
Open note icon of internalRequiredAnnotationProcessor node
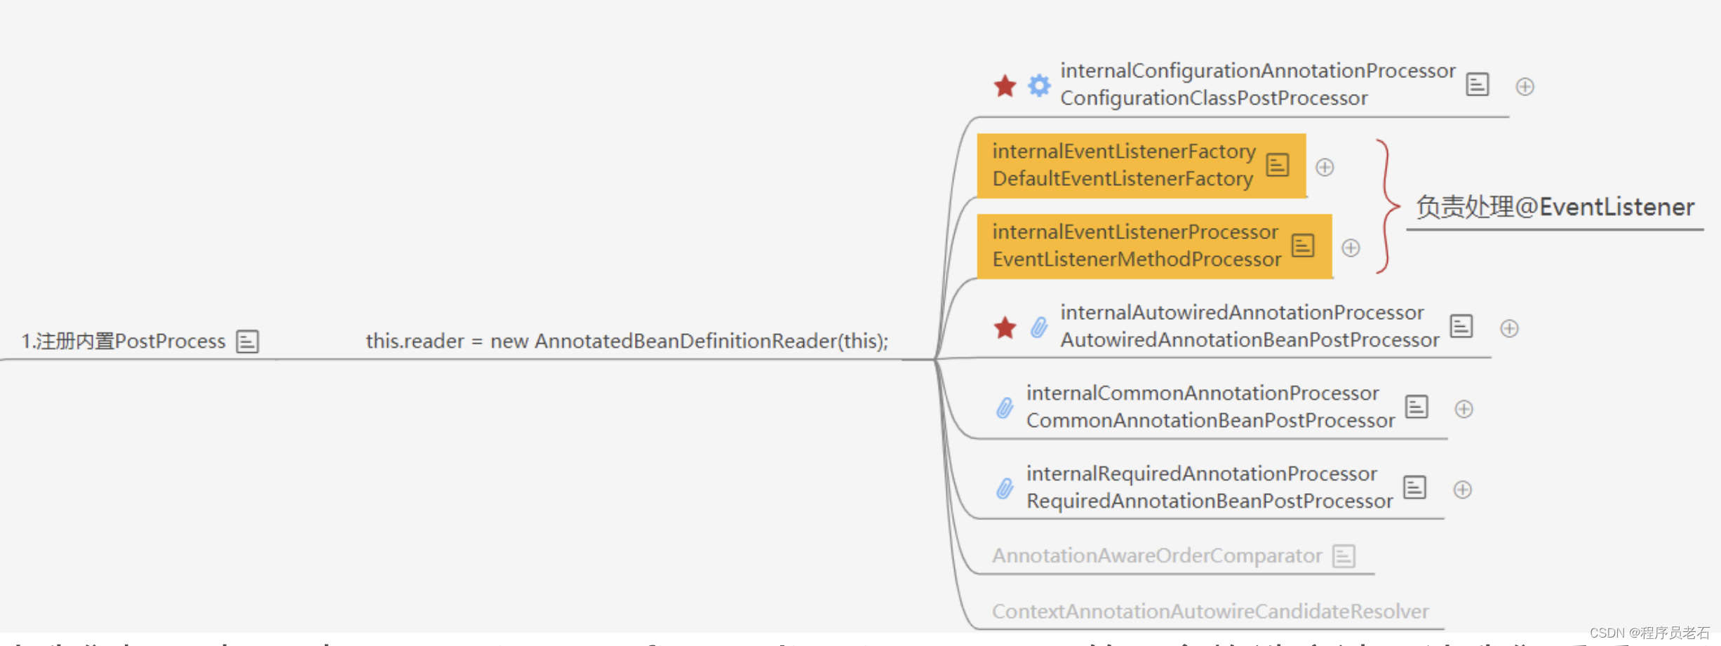(x=1414, y=487)
